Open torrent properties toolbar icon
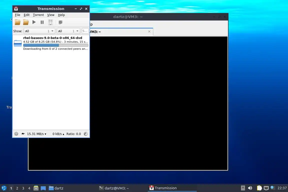 pyautogui.click(x=60, y=22)
